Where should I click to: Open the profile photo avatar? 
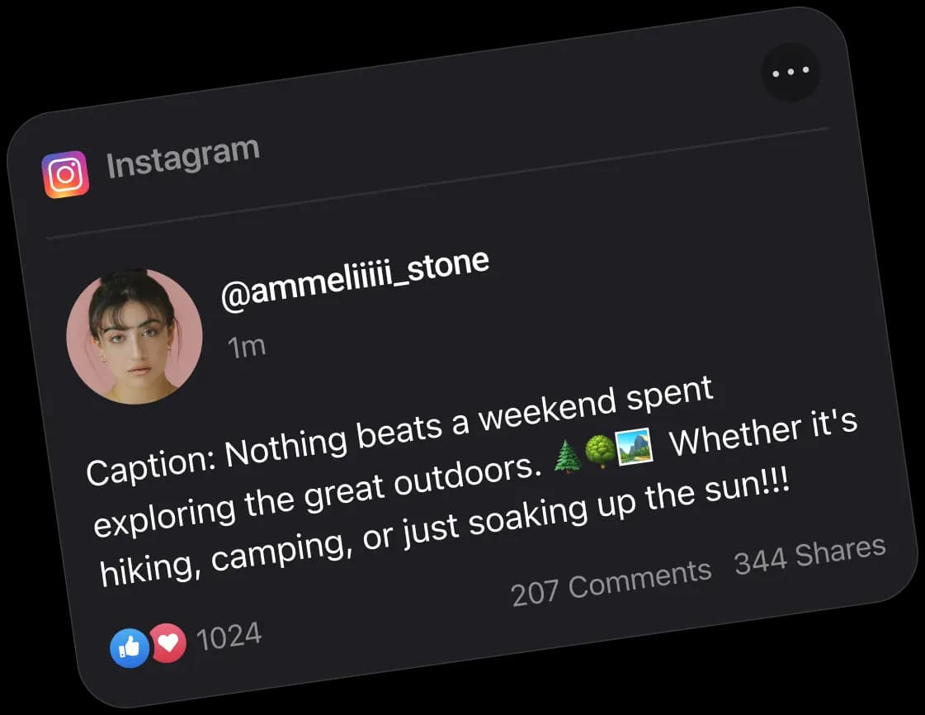[134, 337]
